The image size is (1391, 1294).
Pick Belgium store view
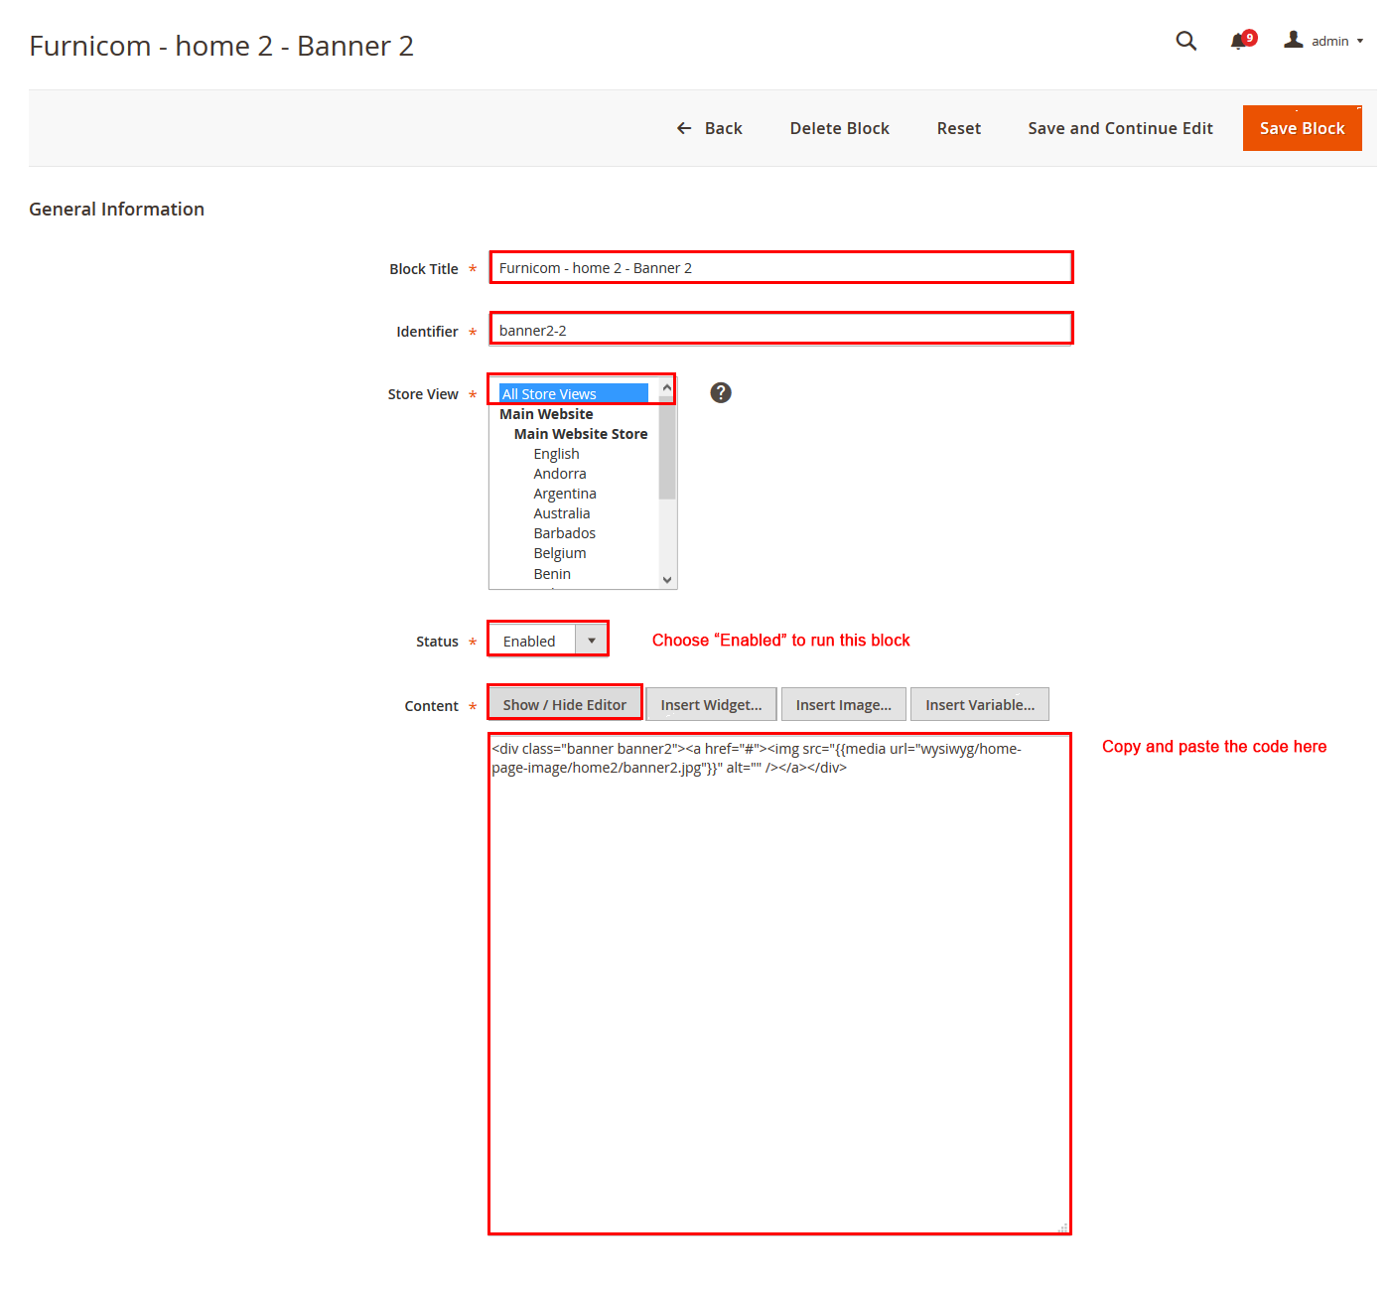click(x=560, y=553)
